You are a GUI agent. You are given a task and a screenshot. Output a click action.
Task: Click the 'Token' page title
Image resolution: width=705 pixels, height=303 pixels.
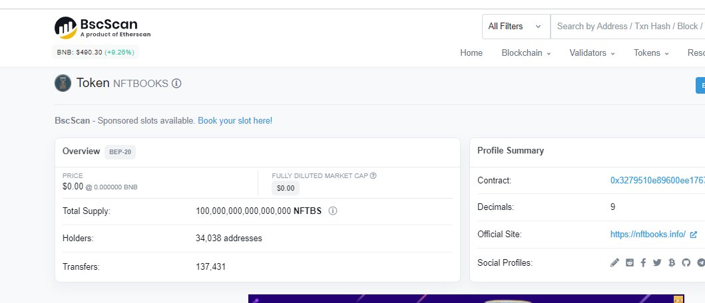(x=93, y=83)
